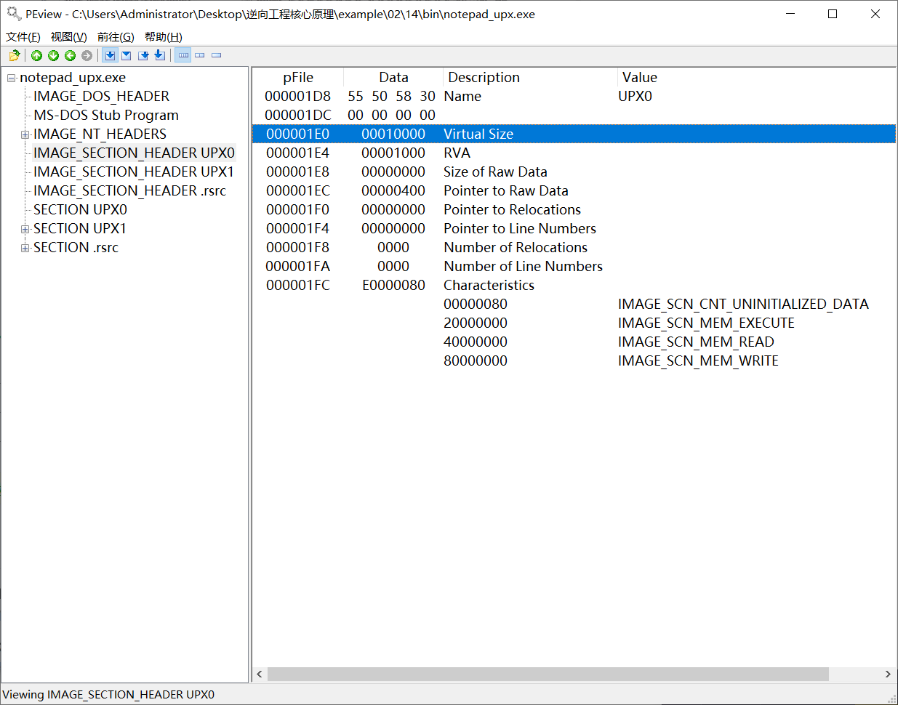
Task: Click the horizontal scrollbar right arrow
Action: pyautogui.click(x=888, y=674)
